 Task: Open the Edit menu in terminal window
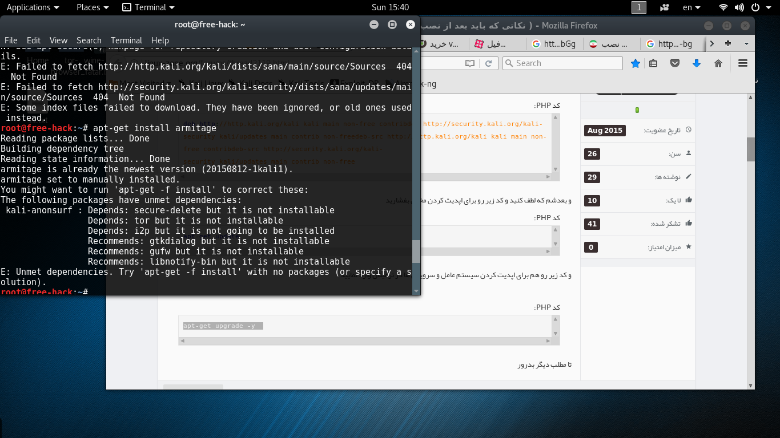[x=34, y=40]
